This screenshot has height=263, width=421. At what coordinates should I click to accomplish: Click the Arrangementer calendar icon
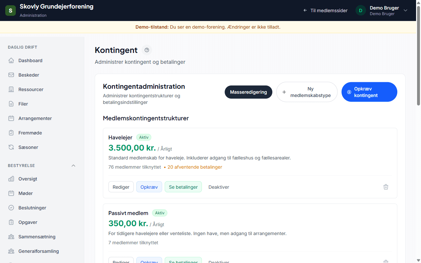tap(11, 118)
